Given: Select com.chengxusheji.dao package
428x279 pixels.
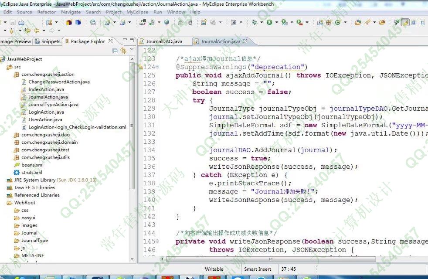Looking at the screenshot, I should pos(45,135).
